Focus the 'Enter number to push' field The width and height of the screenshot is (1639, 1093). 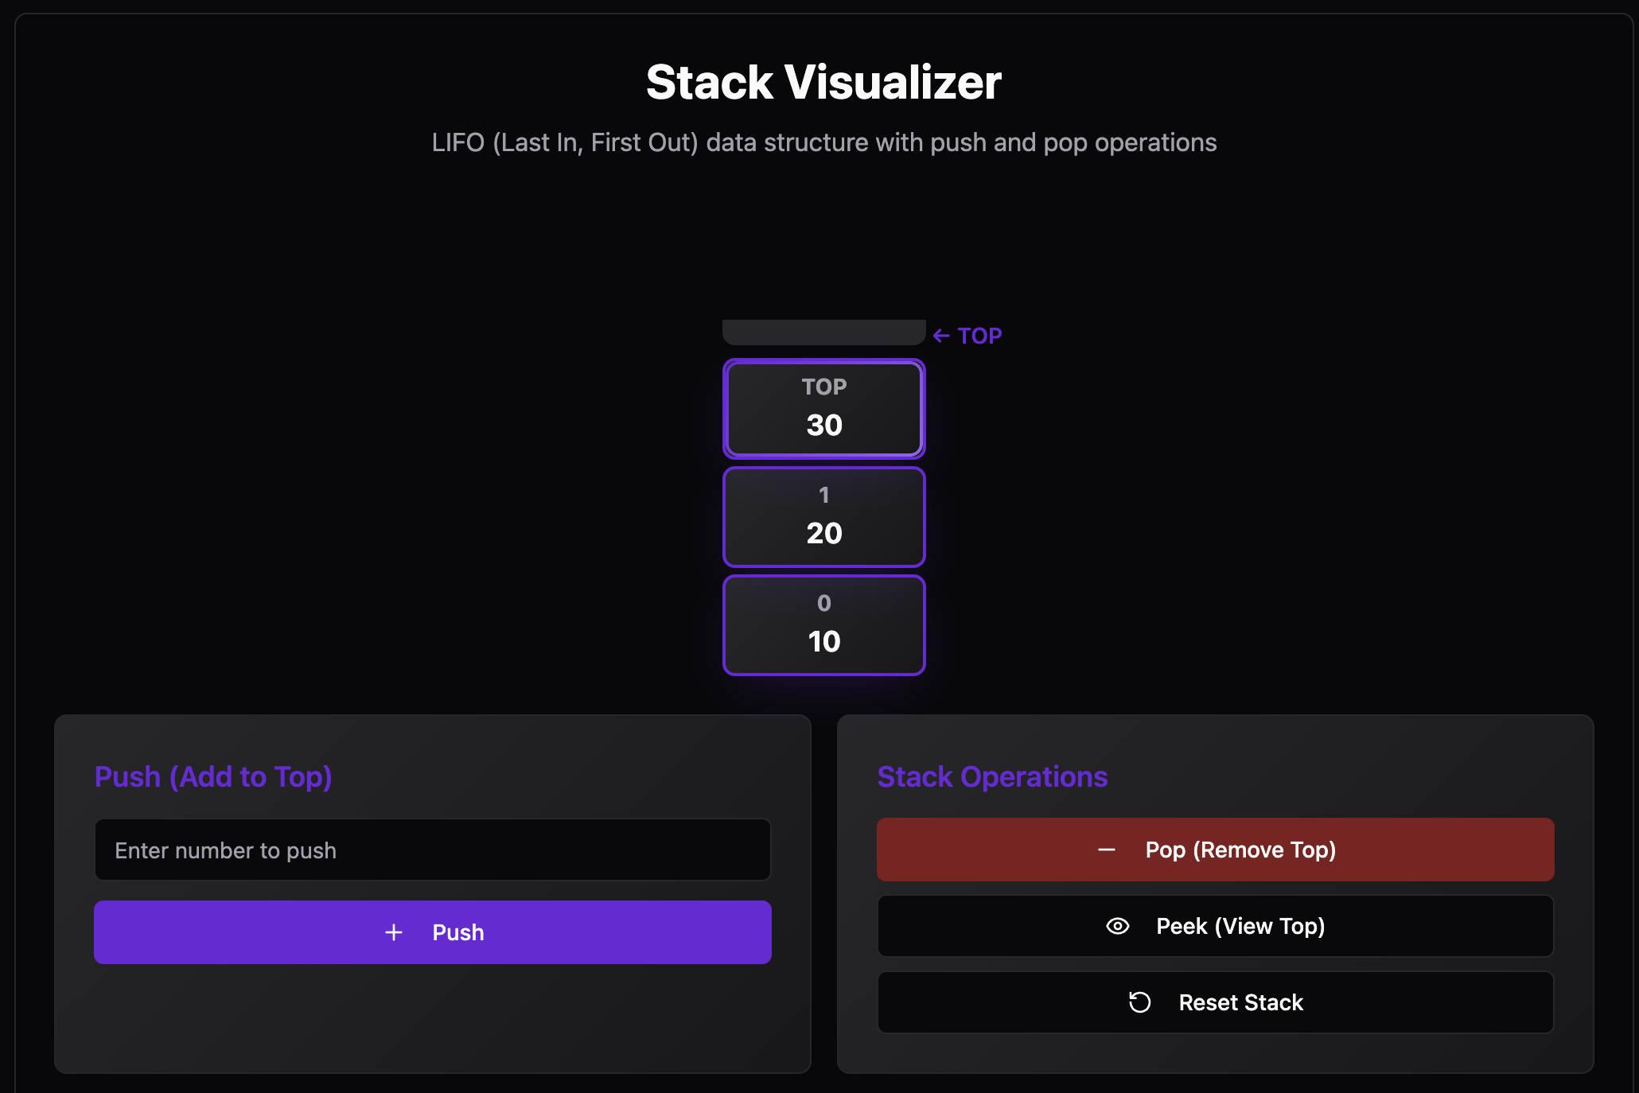tap(432, 850)
